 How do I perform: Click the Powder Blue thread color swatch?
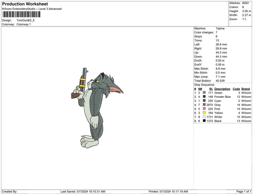pos(204,96)
